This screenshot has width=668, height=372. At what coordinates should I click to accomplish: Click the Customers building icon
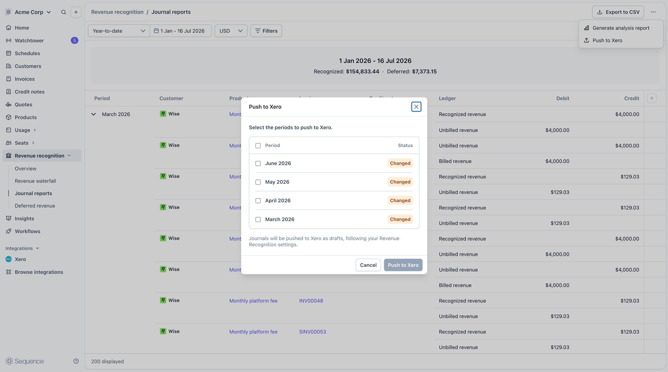(x=9, y=66)
